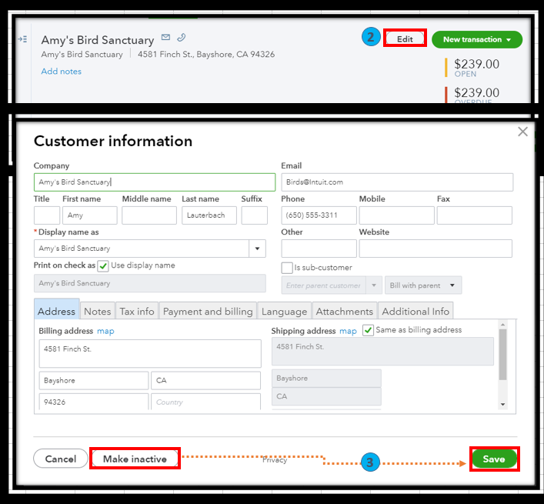Open the Tax info tab
The height and width of the screenshot is (504, 544).
click(137, 311)
